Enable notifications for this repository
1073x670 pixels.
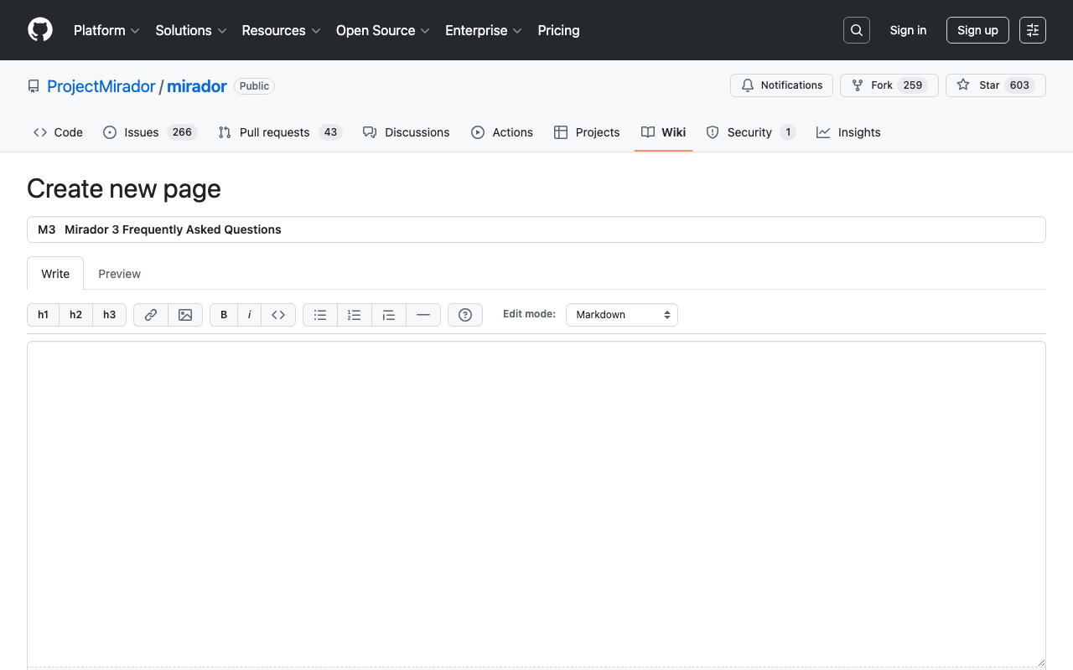781,85
